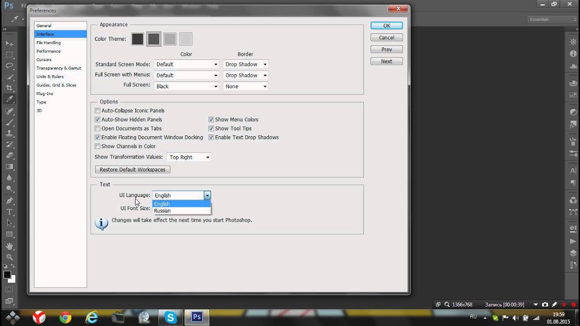Image resolution: width=580 pixels, height=326 pixels.
Task: Choose the darkest color theme swatch
Action: pyautogui.click(x=138, y=39)
